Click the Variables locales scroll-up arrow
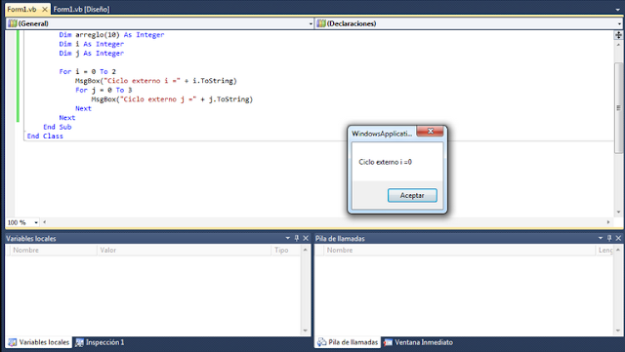 306,250
